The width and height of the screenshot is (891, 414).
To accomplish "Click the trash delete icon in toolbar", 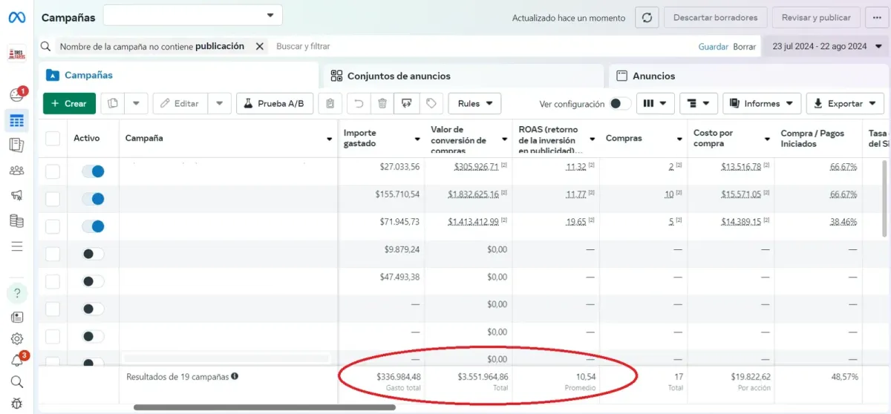I will [x=382, y=104].
